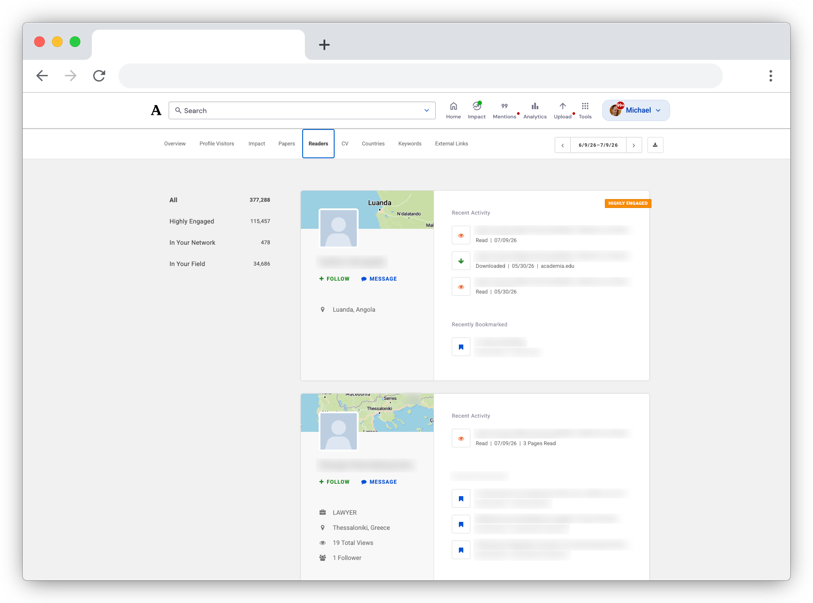Switch to the Profile Visitors tab

pyautogui.click(x=217, y=144)
